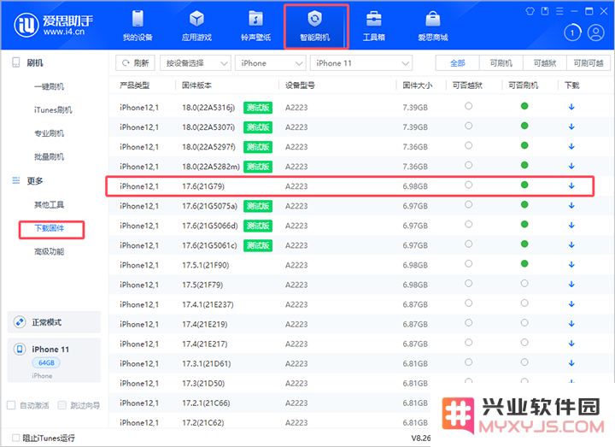Download firmware 17.6(21G79) via arrow
Screen dimensions: 615x447
(x=571, y=185)
